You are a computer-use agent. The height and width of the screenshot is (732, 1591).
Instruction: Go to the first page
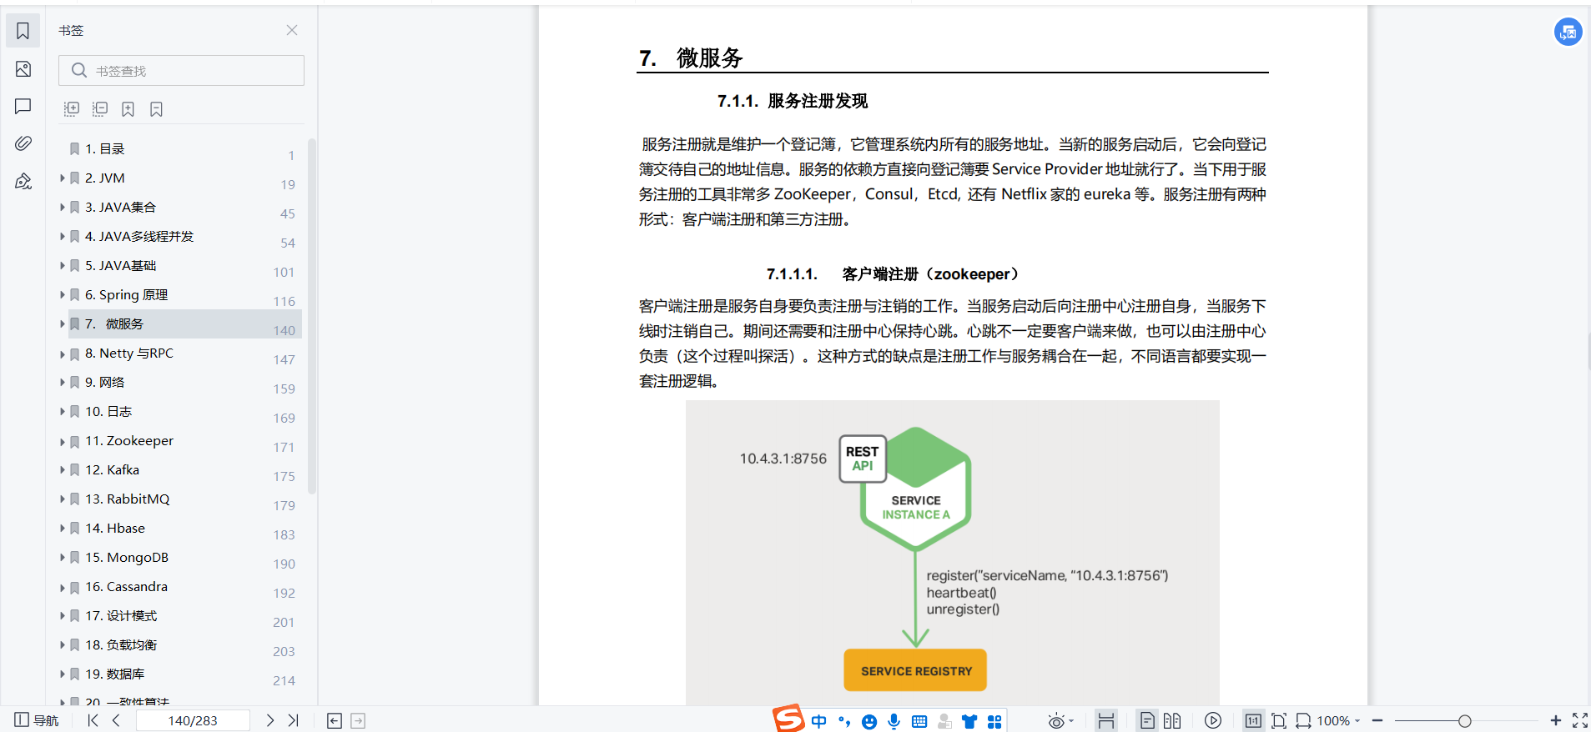tap(93, 720)
